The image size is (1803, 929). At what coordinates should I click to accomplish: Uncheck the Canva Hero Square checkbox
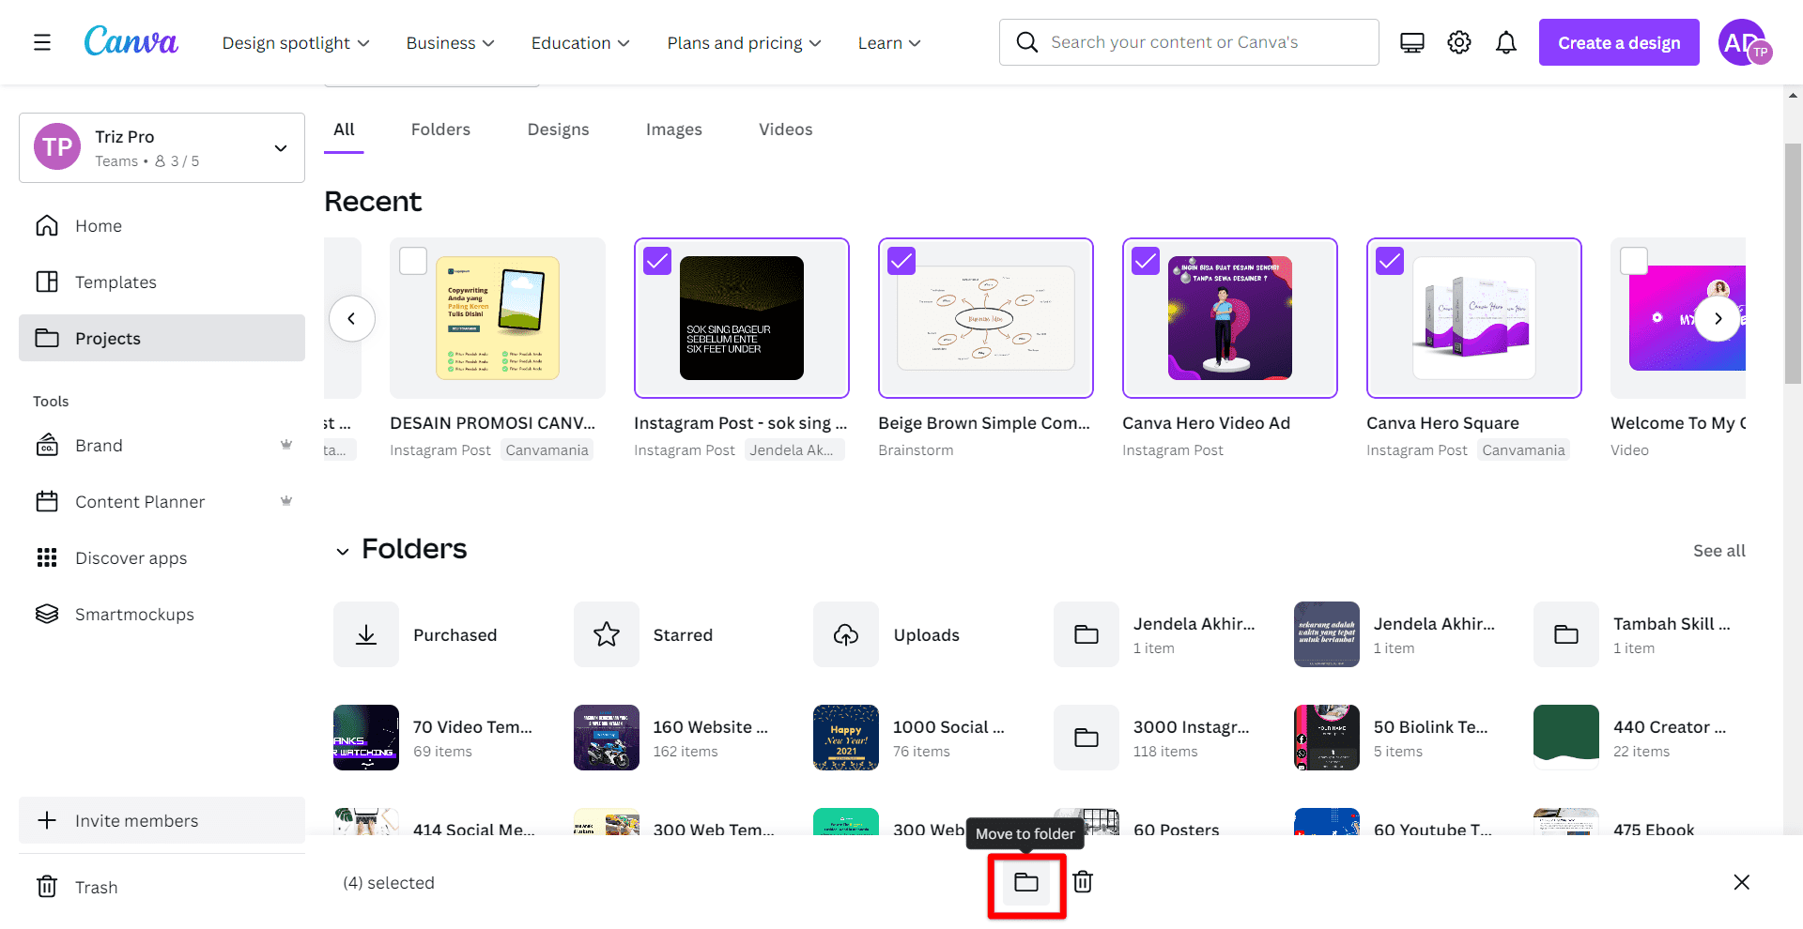pyautogui.click(x=1390, y=261)
